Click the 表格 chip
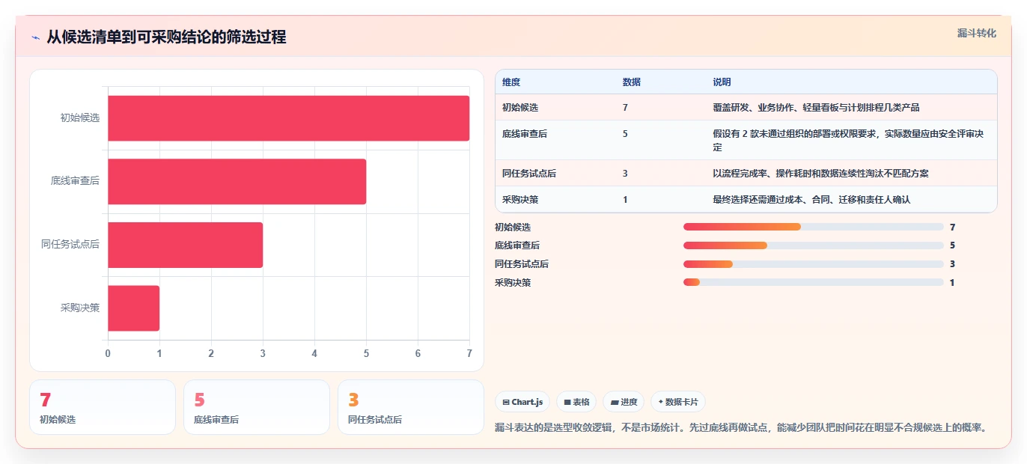Viewport: 1027px width, 464px height. pyautogui.click(x=576, y=402)
